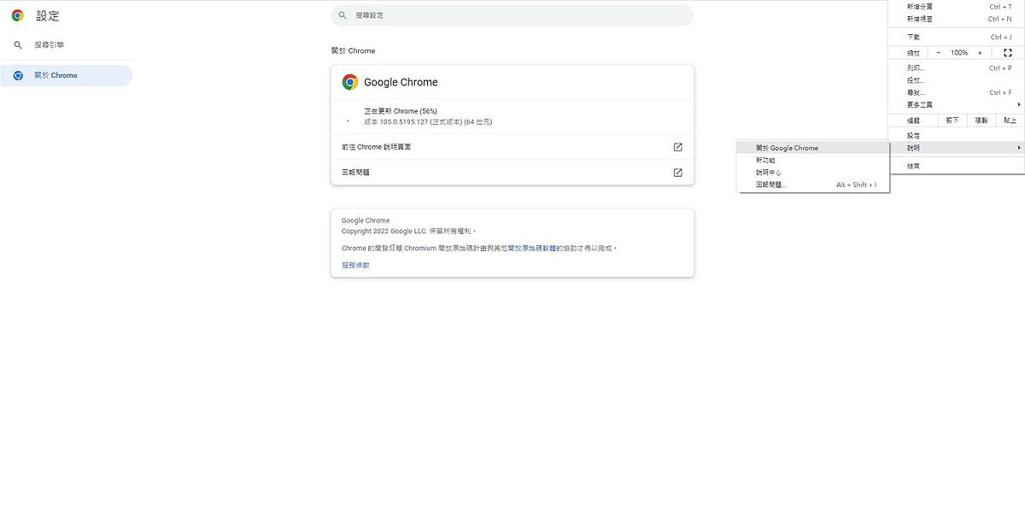Increase zoom with the plus button

point(980,53)
